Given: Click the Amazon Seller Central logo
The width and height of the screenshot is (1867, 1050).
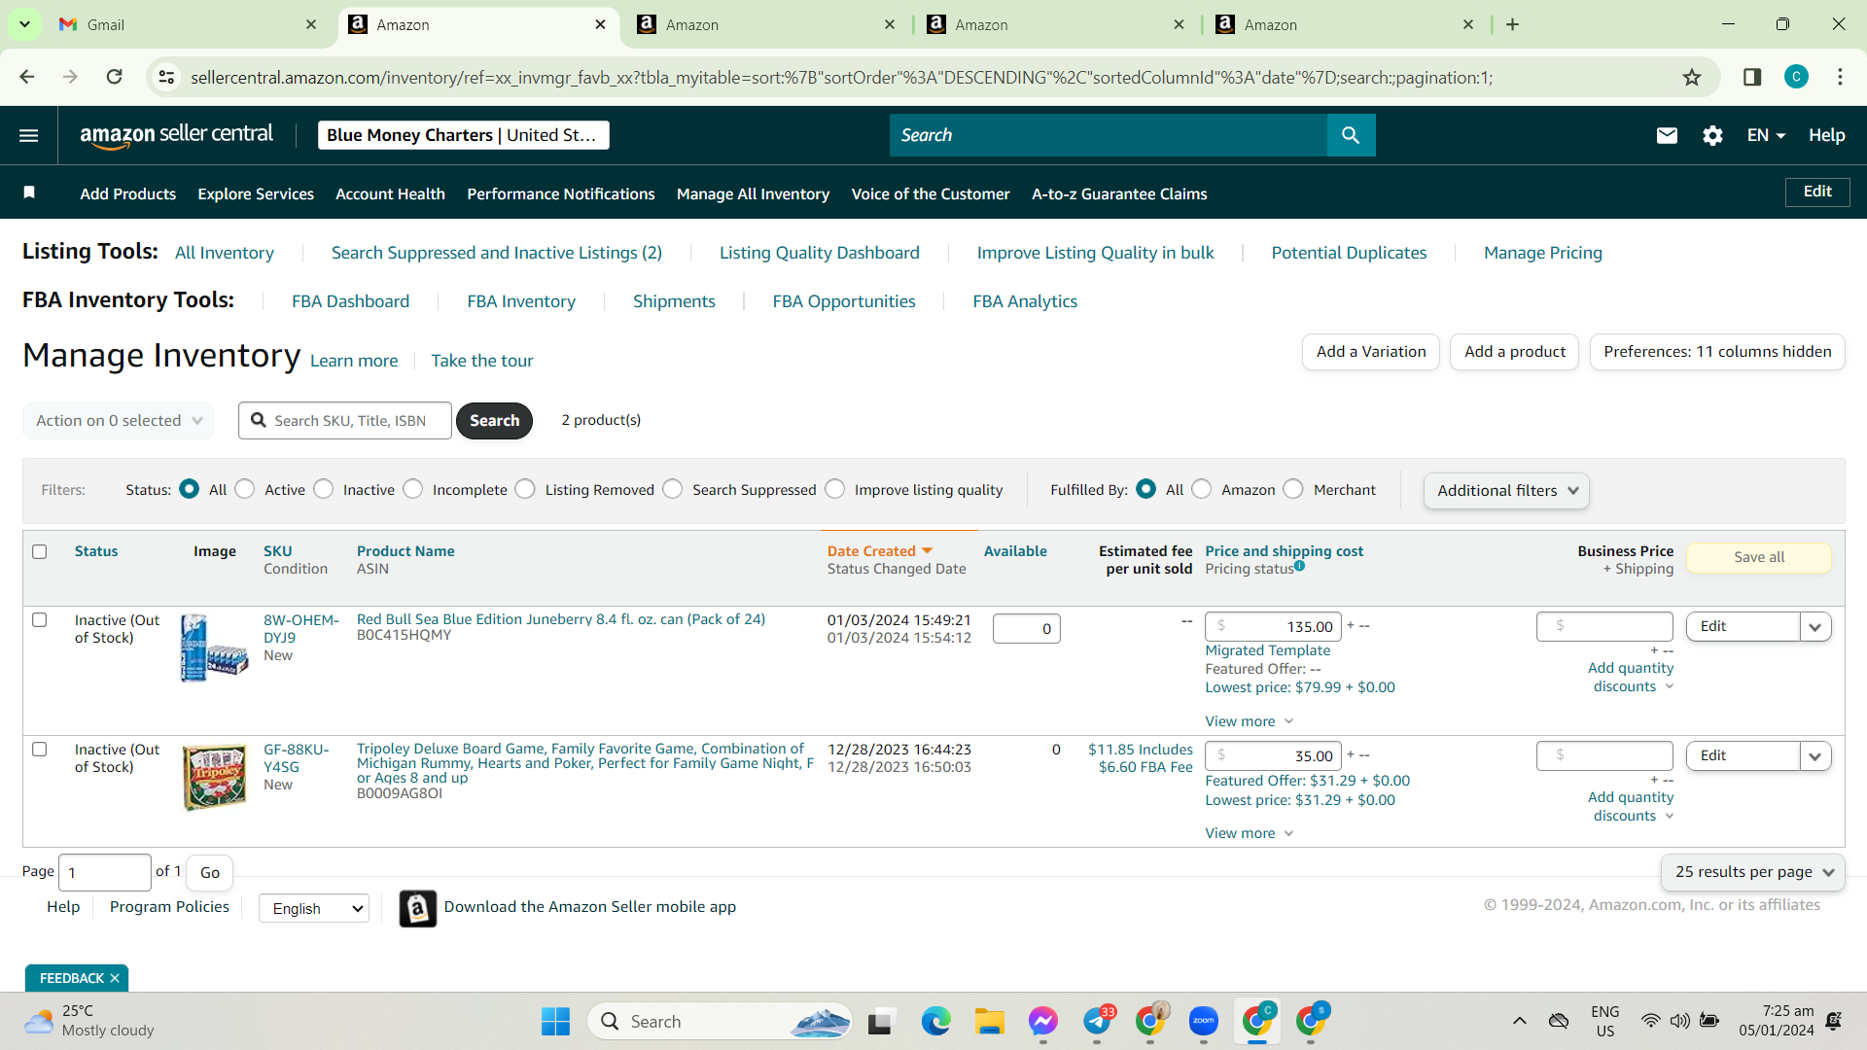Looking at the screenshot, I should [176, 135].
